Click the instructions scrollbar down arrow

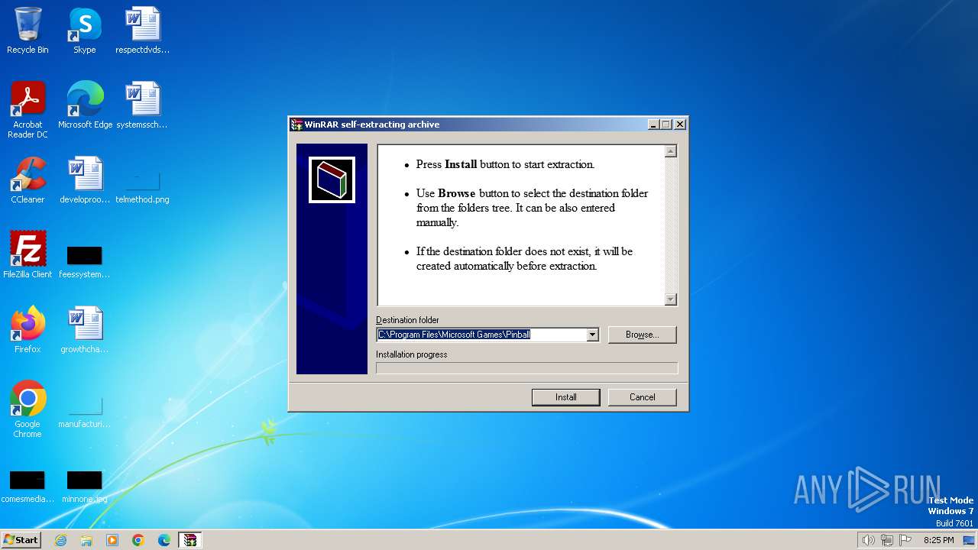point(671,299)
